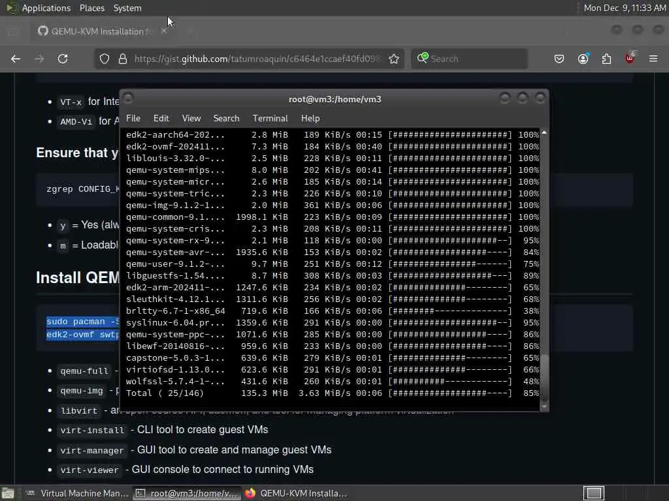The height and width of the screenshot is (501, 669).
Task: Click the virt-manager code label
Action: tap(91, 451)
